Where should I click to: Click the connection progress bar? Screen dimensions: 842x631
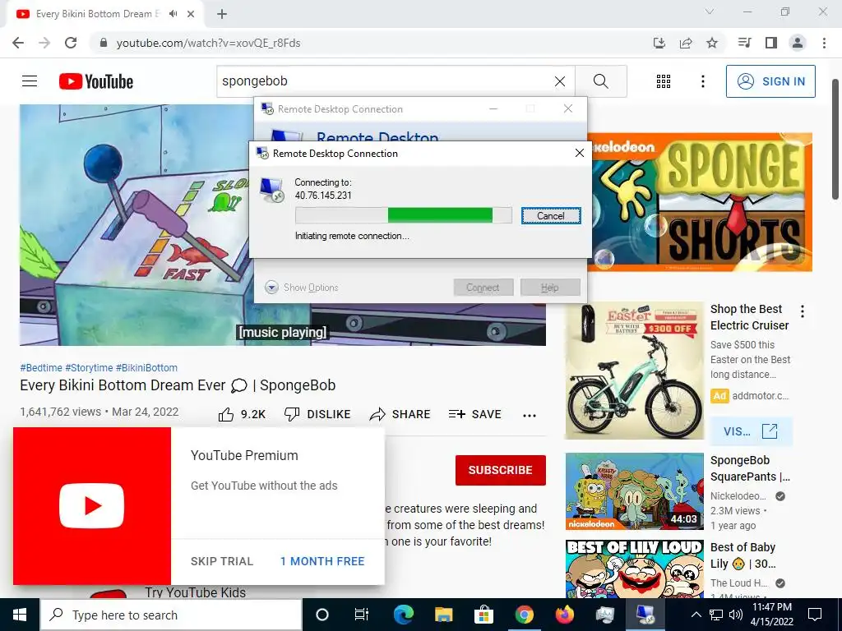click(x=403, y=215)
